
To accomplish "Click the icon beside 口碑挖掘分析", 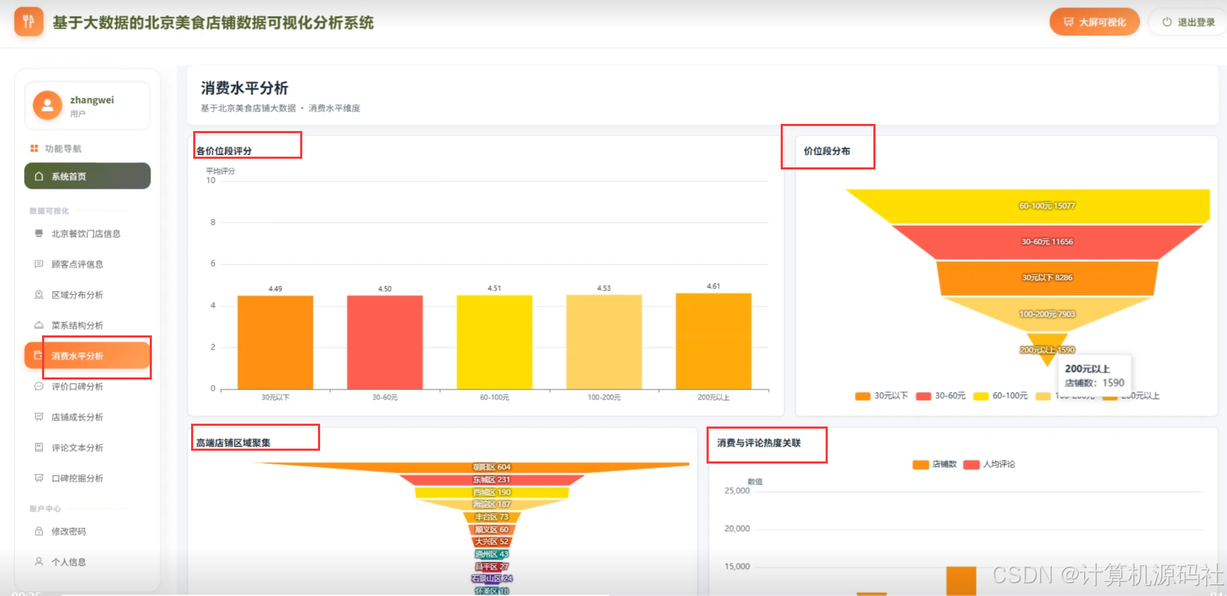I will coord(38,478).
